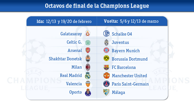Select the Real Madrid crest

coord(88,75)
